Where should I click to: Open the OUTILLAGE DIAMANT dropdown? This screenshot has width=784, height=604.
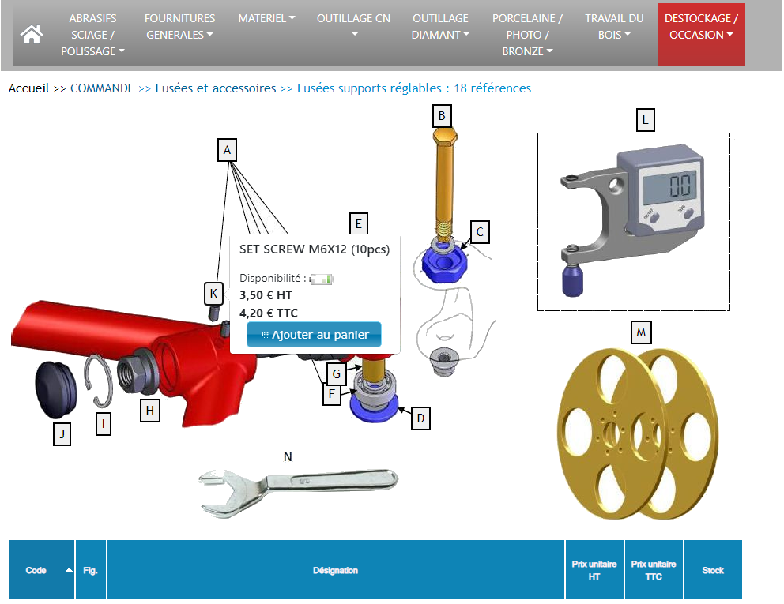click(x=440, y=26)
